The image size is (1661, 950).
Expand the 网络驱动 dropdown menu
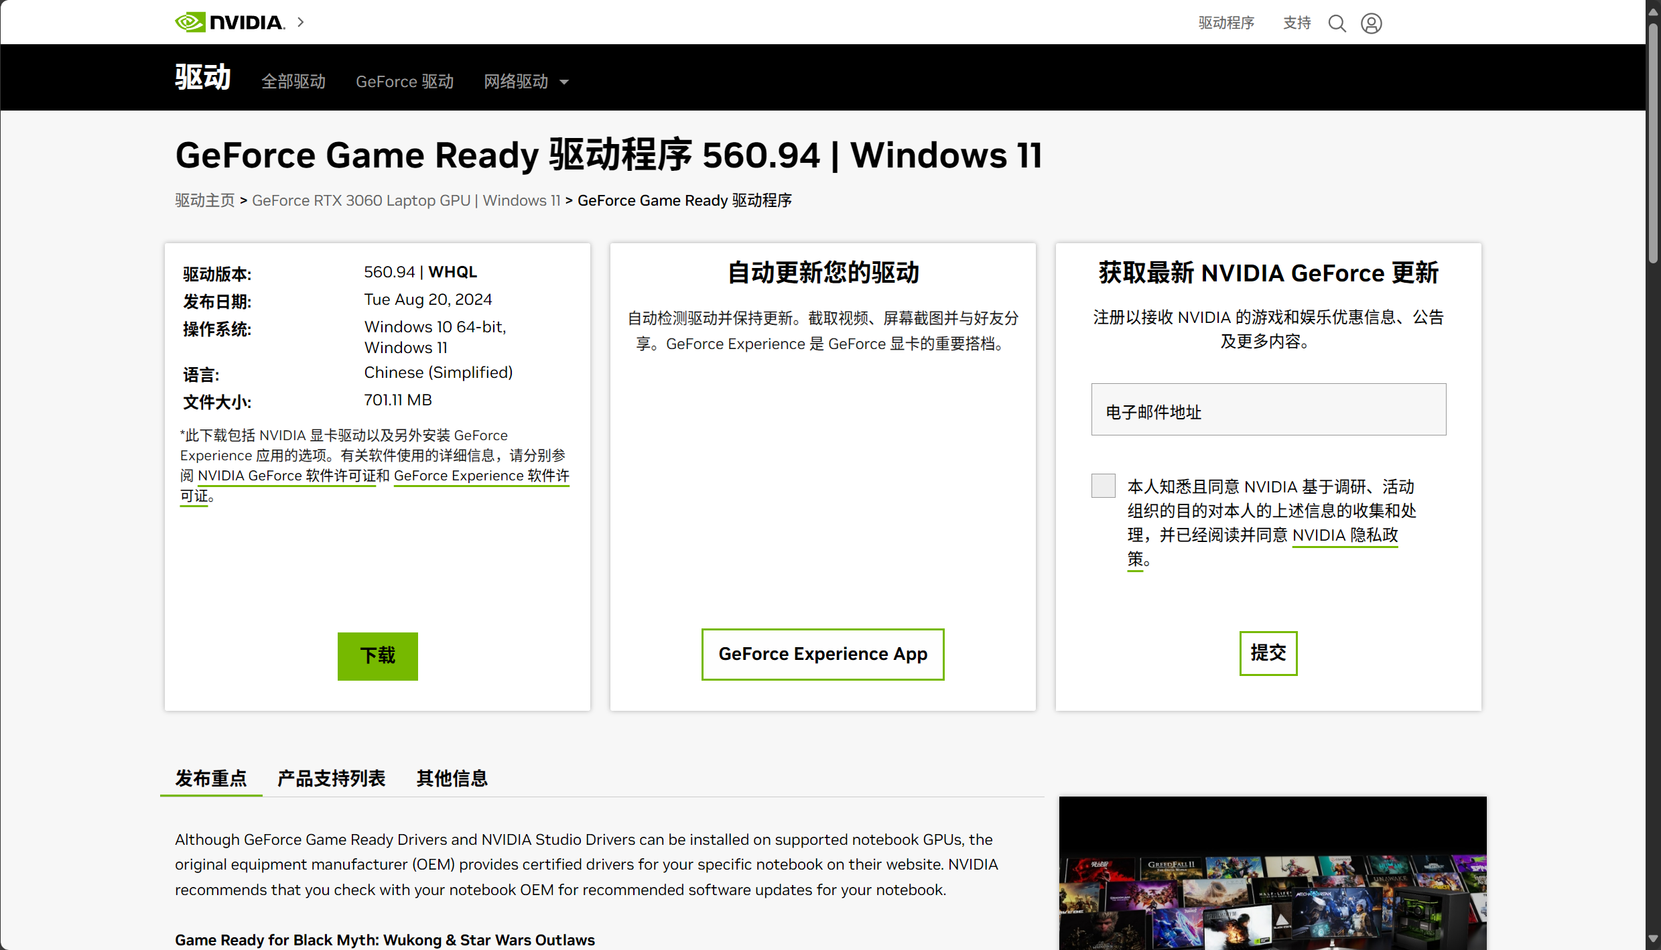click(x=527, y=82)
